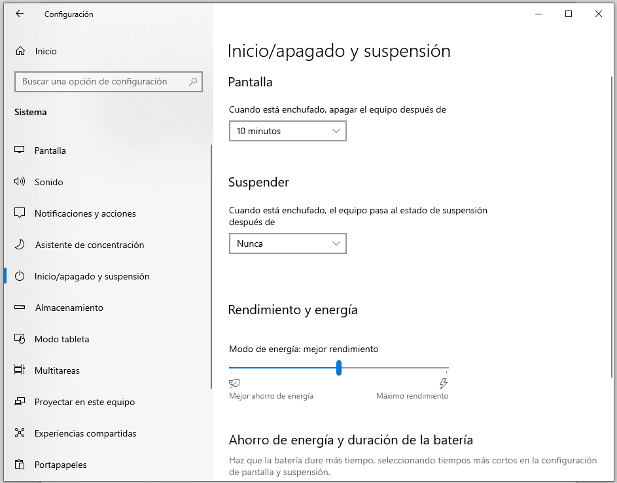This screenshot has width=617, height=483.
Task: Click the lightning bolt max performance icon
Action: [444, 383]
